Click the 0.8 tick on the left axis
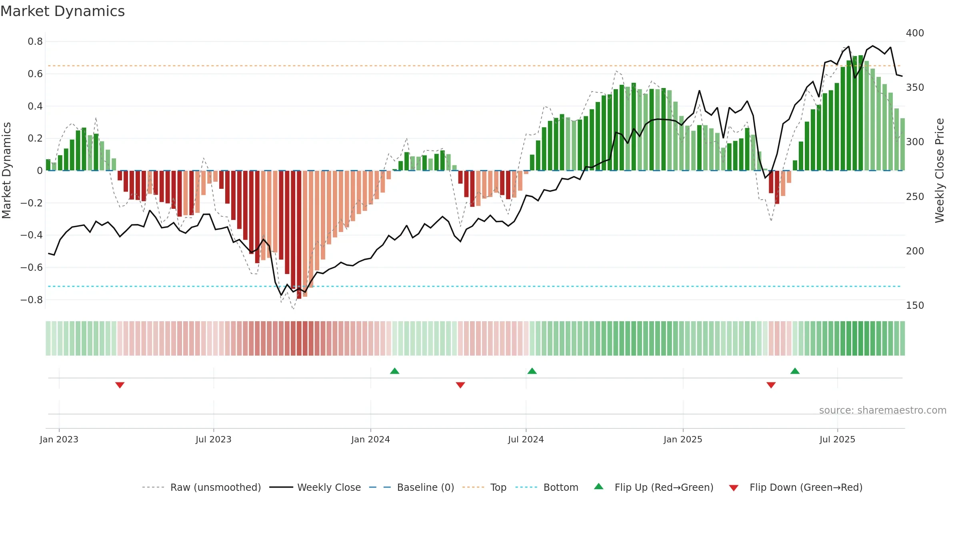The width and height of the screenshot is (960, 540). [35, 41]
